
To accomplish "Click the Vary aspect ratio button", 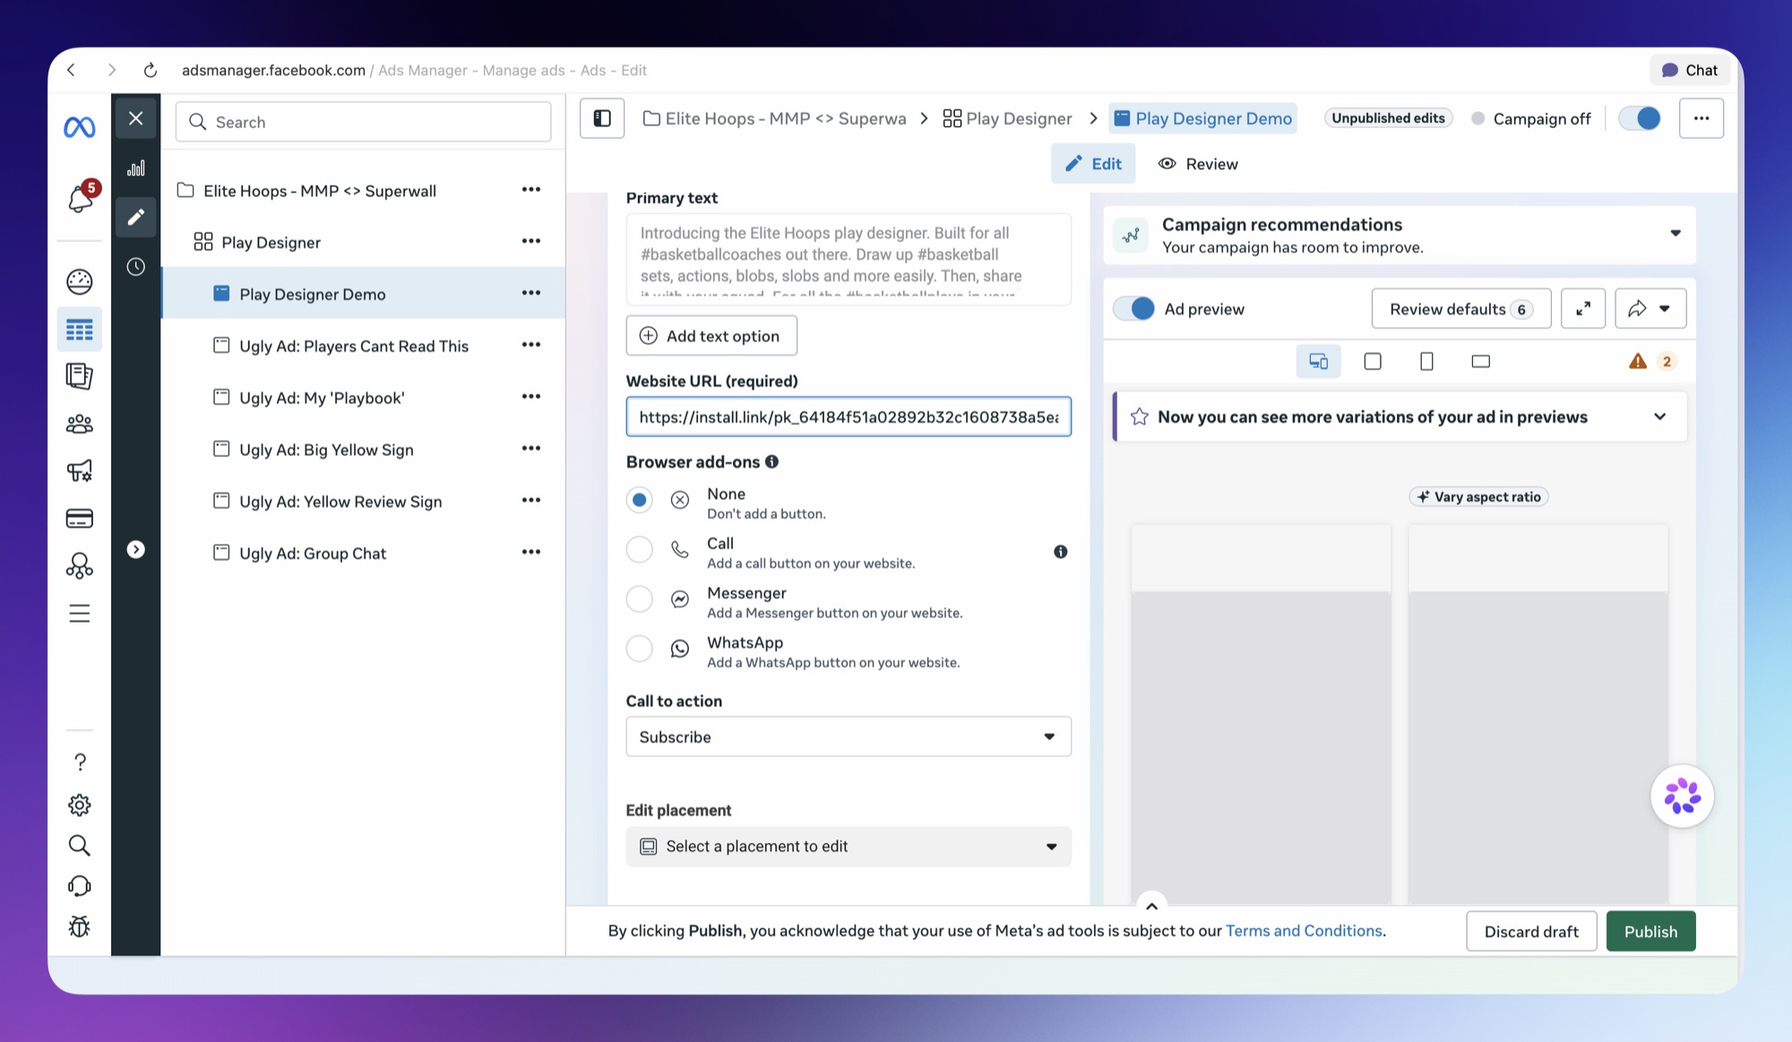I will (x=1478, y=496).
